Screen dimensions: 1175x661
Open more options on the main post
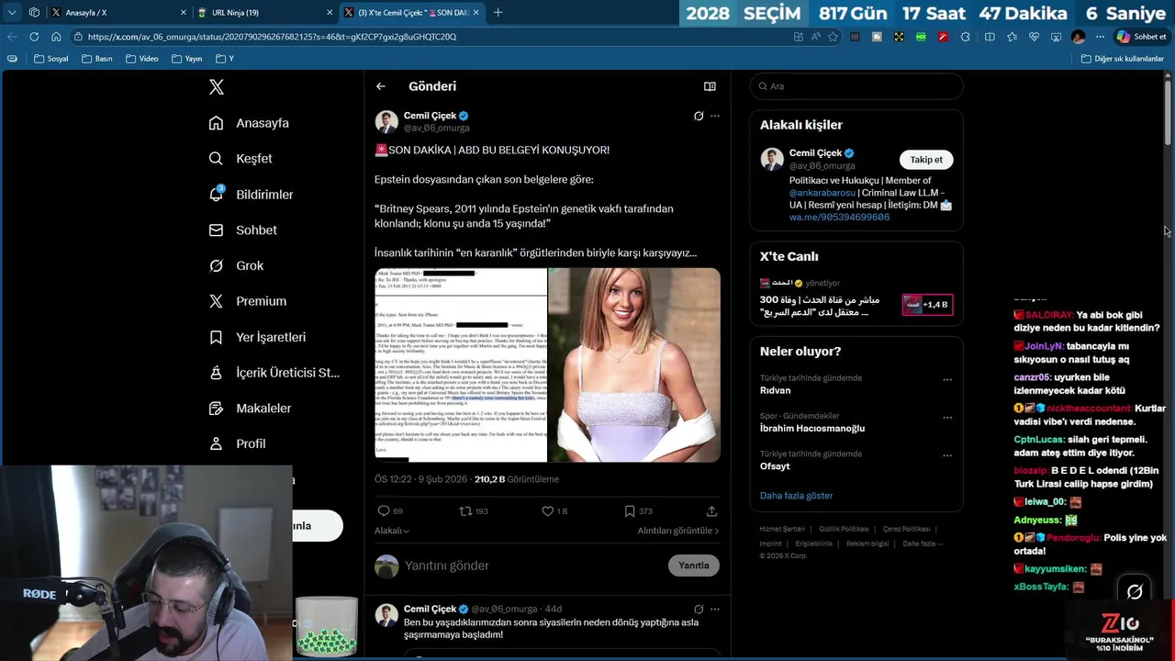(x=715, y=116)
